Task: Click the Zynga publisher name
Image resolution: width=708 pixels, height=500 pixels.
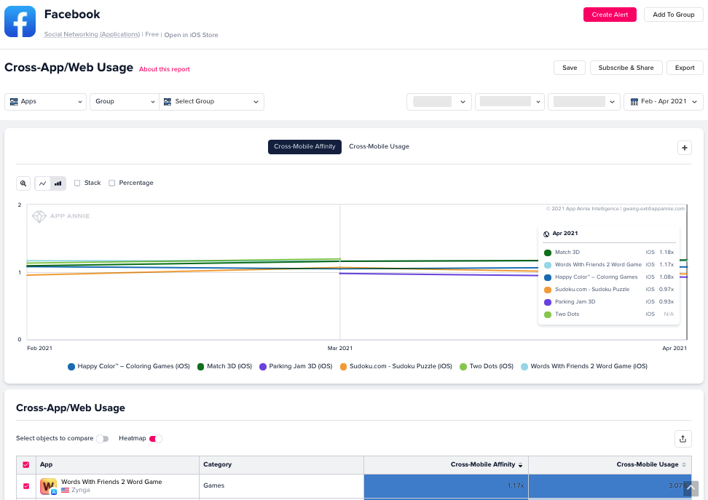Action: [80, 490]
